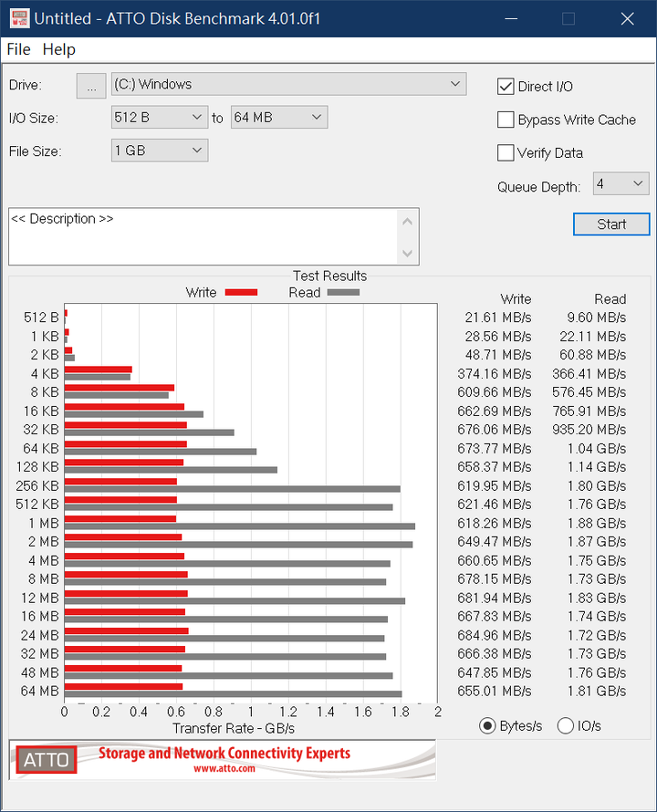Select the IO/s radio button
This screenshot has width=657, height=812.
(565, 726)
